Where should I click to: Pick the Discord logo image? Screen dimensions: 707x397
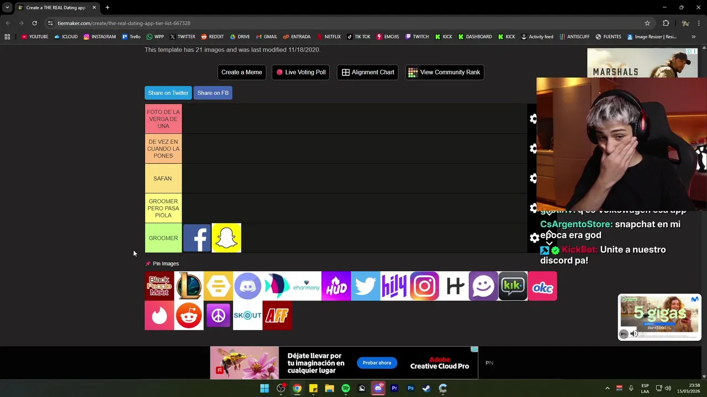247,286
